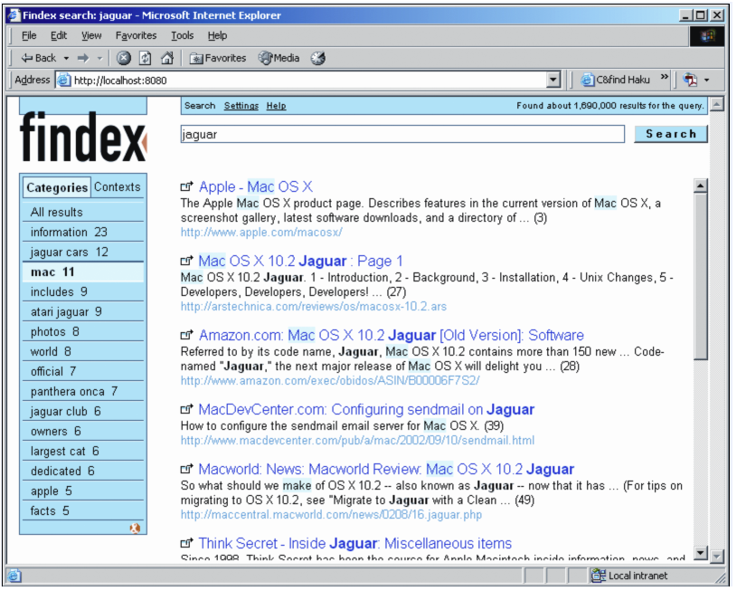Select the atari jaguar 9 category

pyautogui.click(x=82, y=312)
